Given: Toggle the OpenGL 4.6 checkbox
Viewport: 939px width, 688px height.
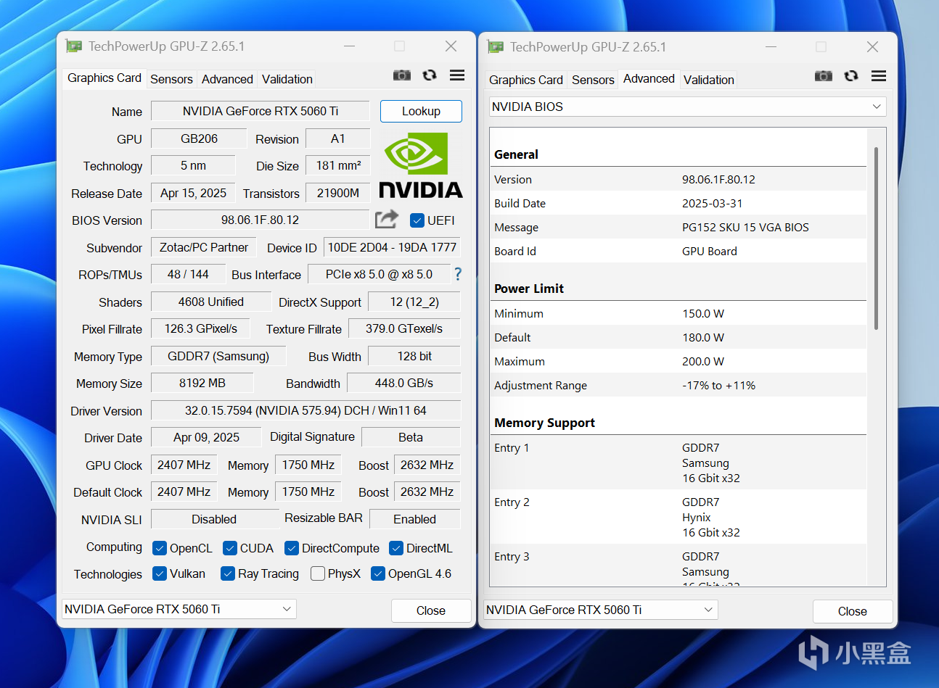Looking at the screenshot, I should point(378,573).
